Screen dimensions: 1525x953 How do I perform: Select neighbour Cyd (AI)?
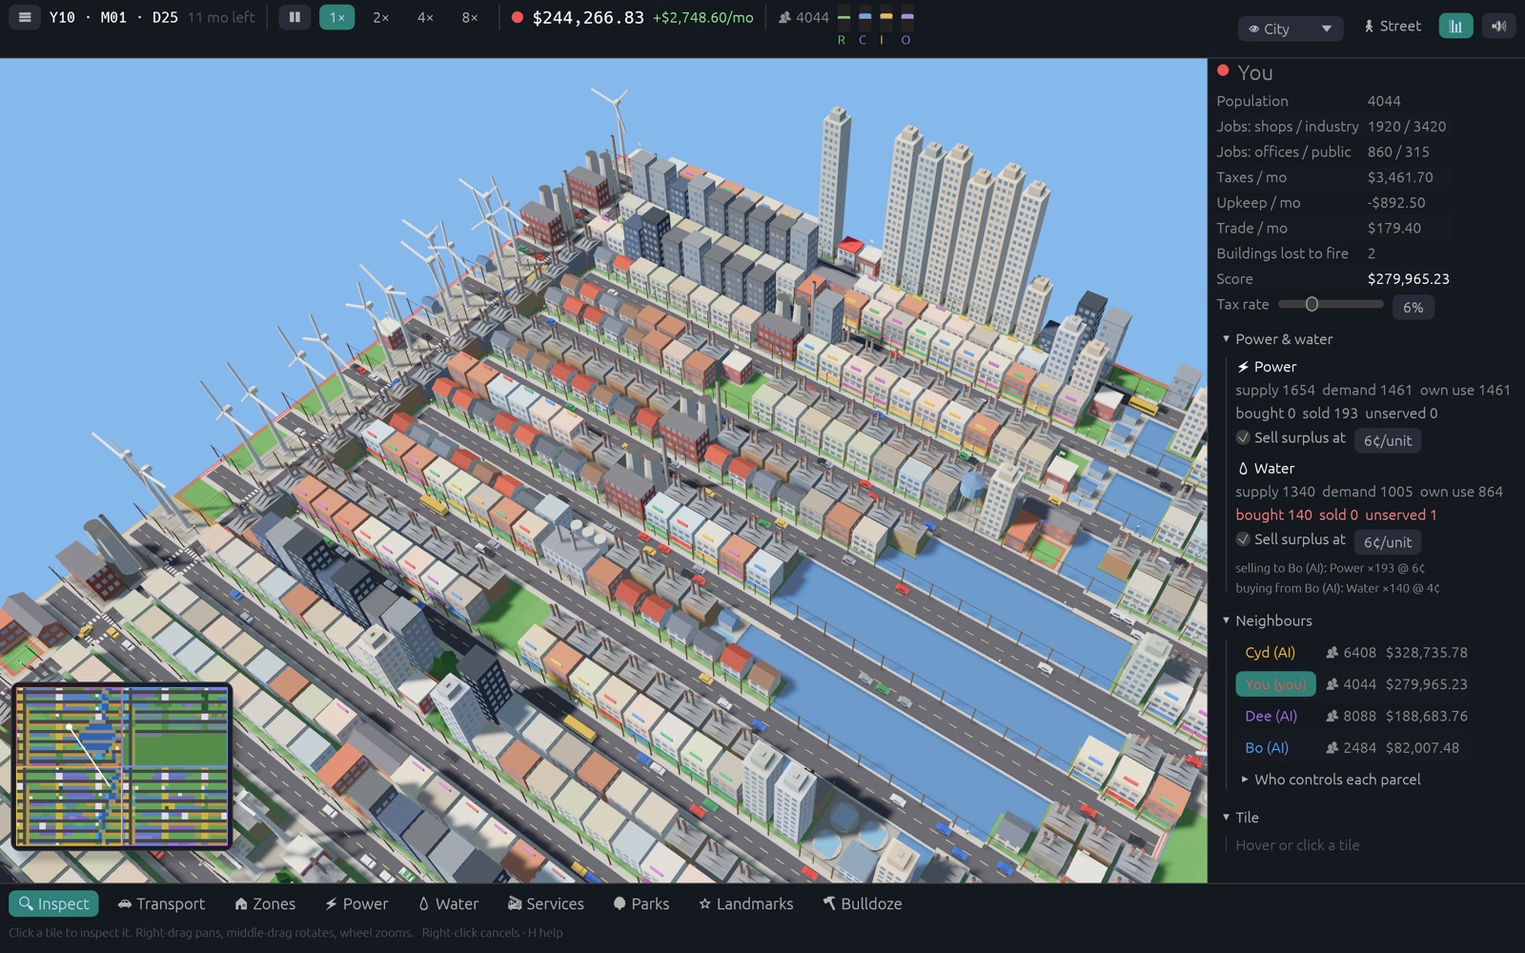(x=1270, y=653)
